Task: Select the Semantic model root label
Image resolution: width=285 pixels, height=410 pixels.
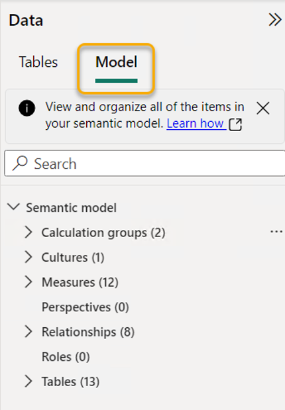Action: (x=71, y=208)
